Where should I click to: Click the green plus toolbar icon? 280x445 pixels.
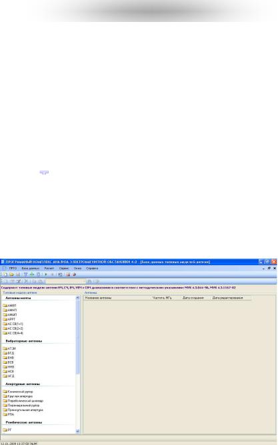click(32, 274)
